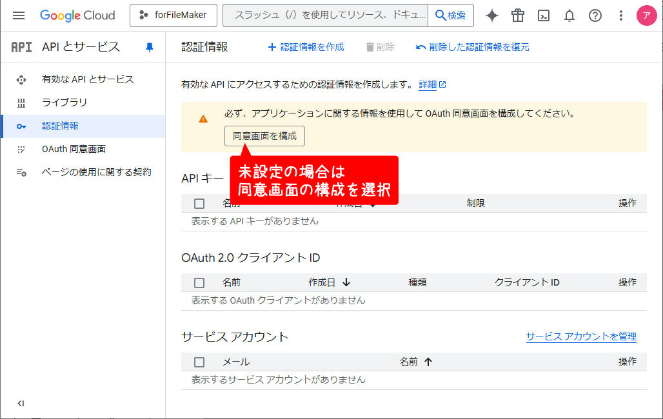Click the ライブラリ grid icon

(x=21, y=102)
